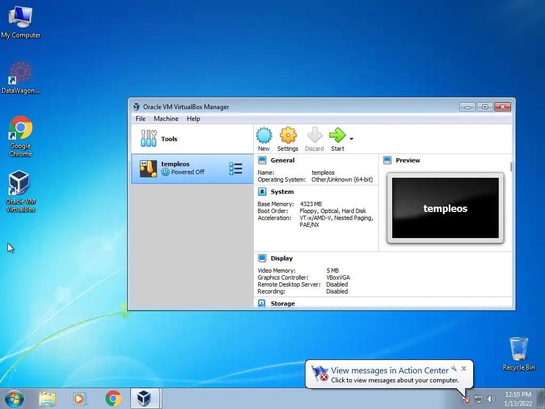Open Settings gear for templeos

288,135
